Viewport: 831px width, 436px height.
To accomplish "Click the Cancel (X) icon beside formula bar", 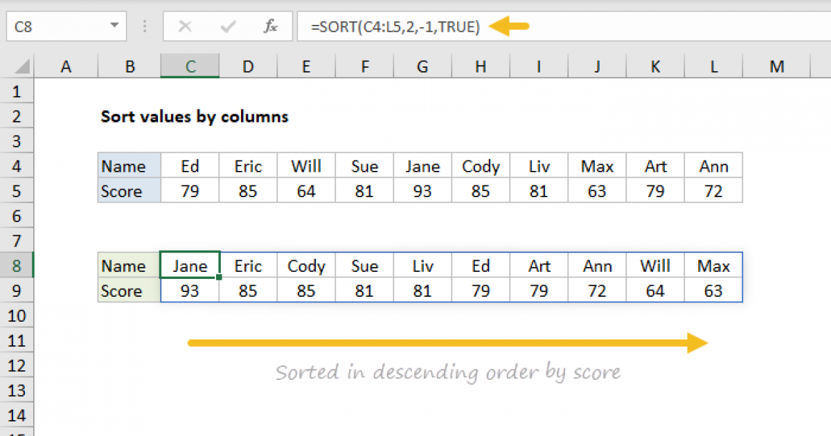I will [185, 26].
